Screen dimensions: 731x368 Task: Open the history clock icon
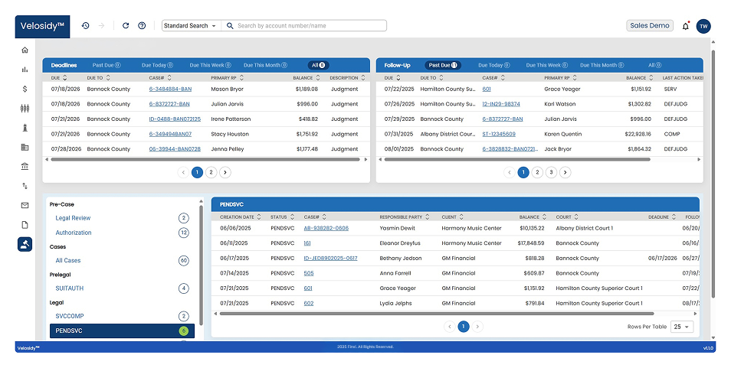pyautogui.click(x=85, y=25)
